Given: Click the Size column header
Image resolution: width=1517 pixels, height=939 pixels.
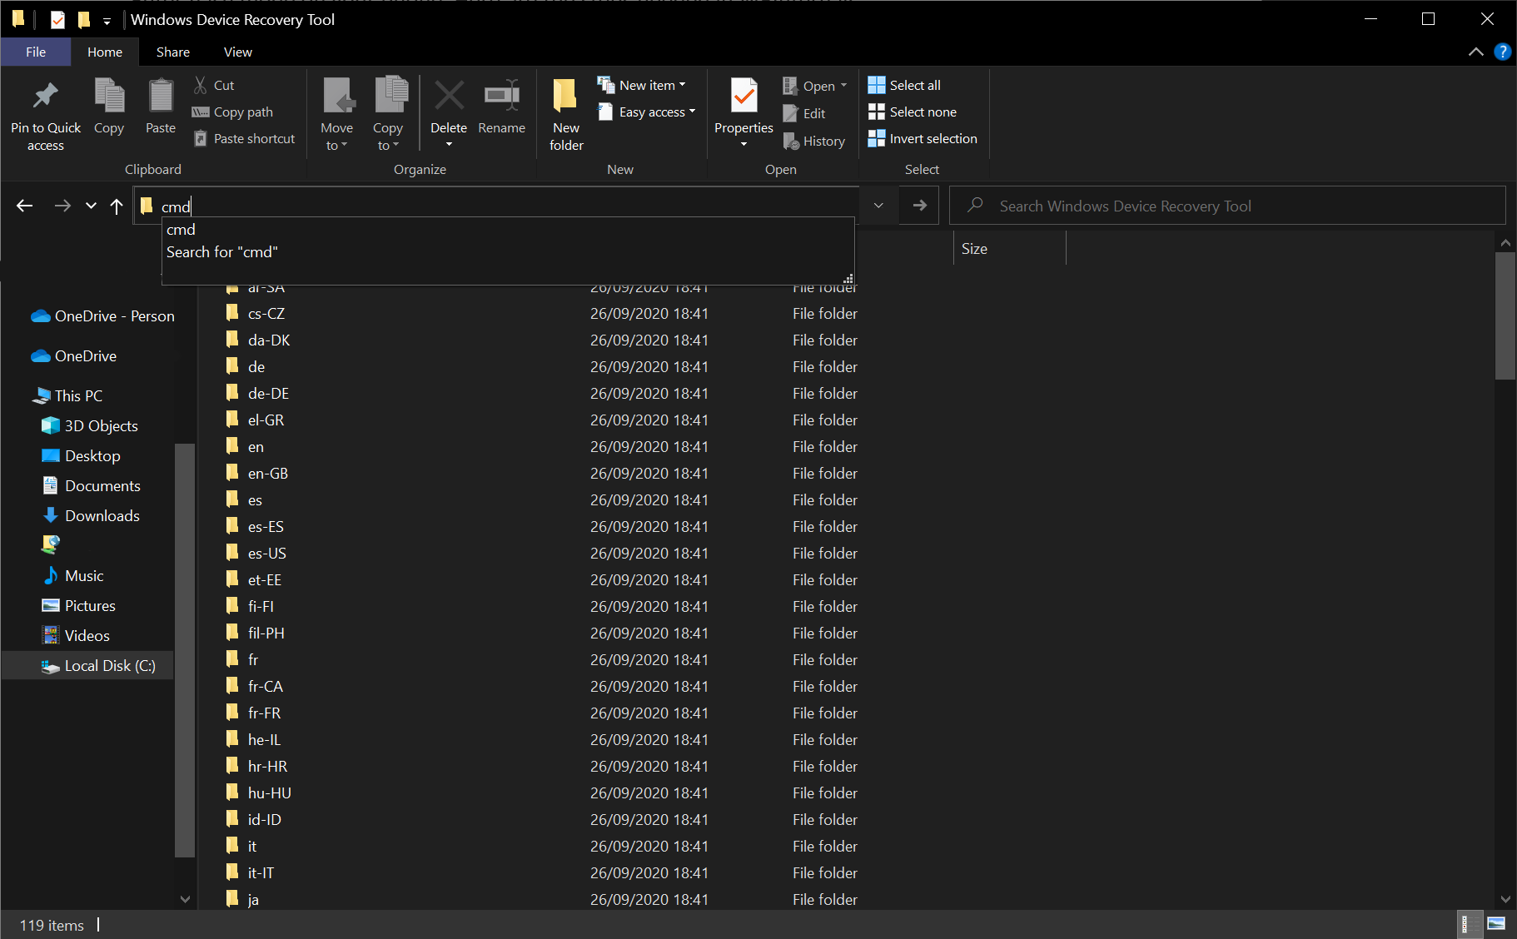Looking at the screenshot, I should 1009,249.
